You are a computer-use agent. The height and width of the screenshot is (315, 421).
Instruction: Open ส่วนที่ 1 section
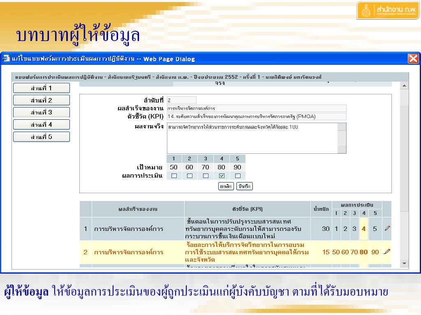42,88
